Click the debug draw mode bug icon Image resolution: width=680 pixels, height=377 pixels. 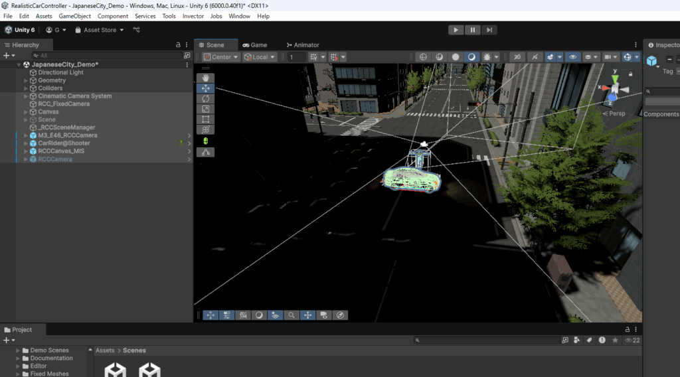(487, 57)
